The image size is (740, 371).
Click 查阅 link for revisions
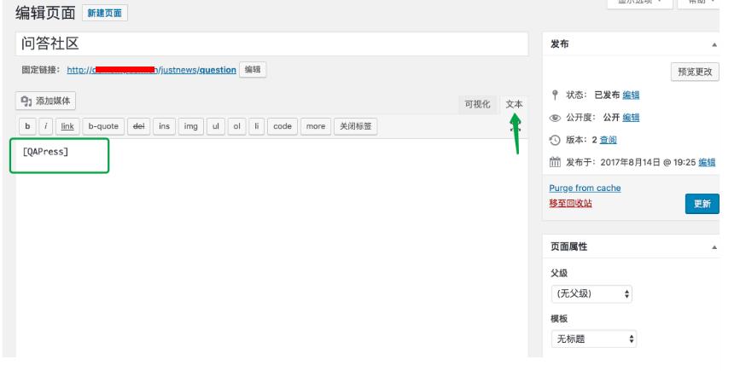609,140
